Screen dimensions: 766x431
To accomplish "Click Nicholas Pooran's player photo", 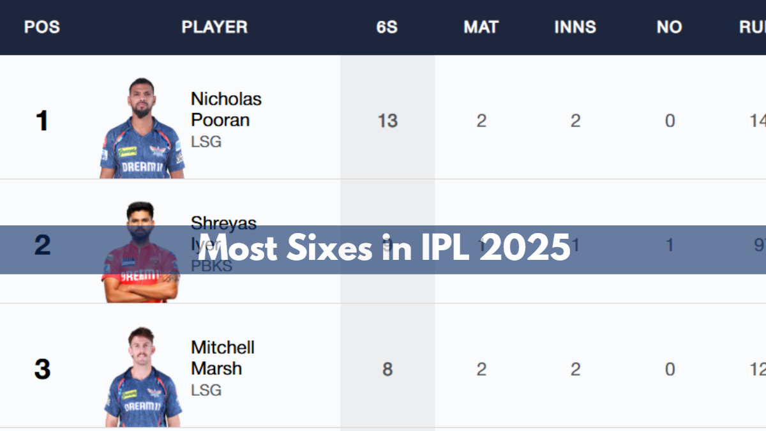I will pos(142,130).
